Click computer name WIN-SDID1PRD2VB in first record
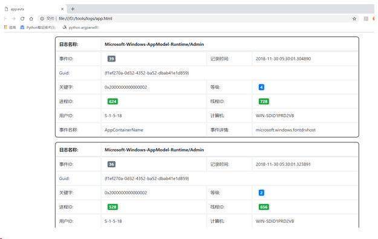The height and width of the screenshot is (239, 378). coord(275,116)
